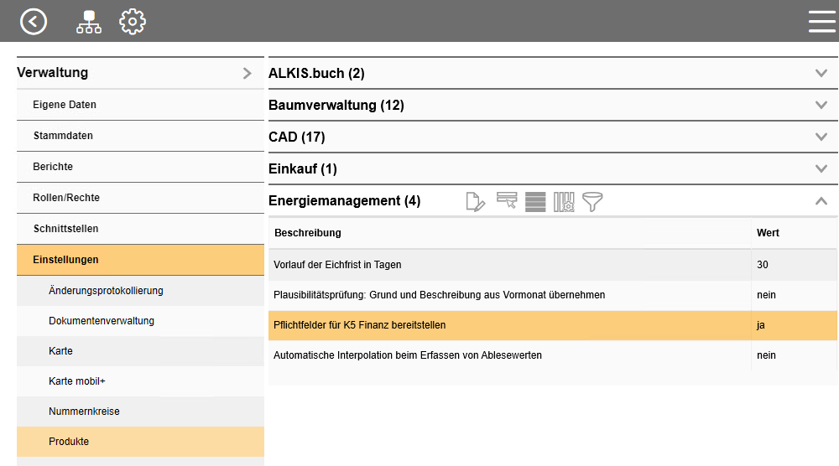
Task: Click value 30 for Eichfrist
Action: pyautogui.click(x=763, y=265)
